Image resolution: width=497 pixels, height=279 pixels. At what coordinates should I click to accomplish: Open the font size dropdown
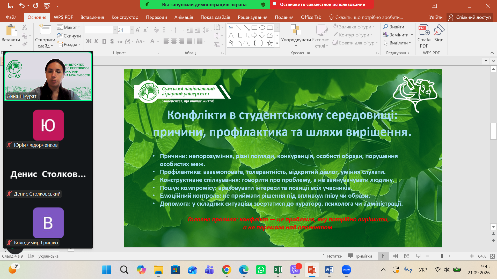tap(132, 30)
